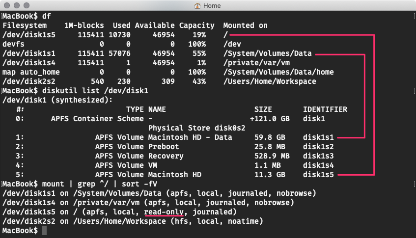The height and width of the screenshot is (238, 416).
Task: Click the '19%' capacity value
Action: [199, 35]
